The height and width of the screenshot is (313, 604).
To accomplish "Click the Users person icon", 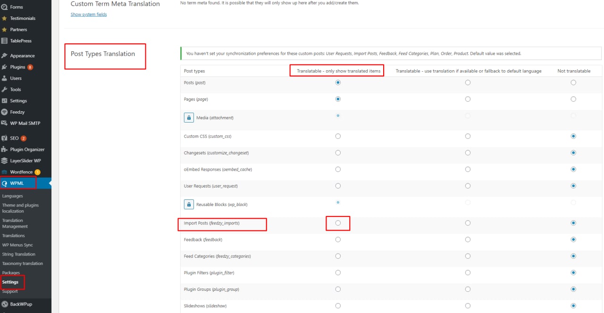I will coord(4,78).
